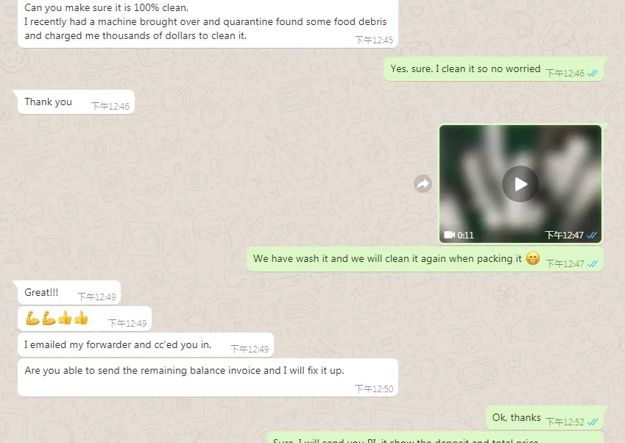Screen dimensions: 625x443
Task: Click the "We have wash it" message text
Action: click(x=387, y=258)
